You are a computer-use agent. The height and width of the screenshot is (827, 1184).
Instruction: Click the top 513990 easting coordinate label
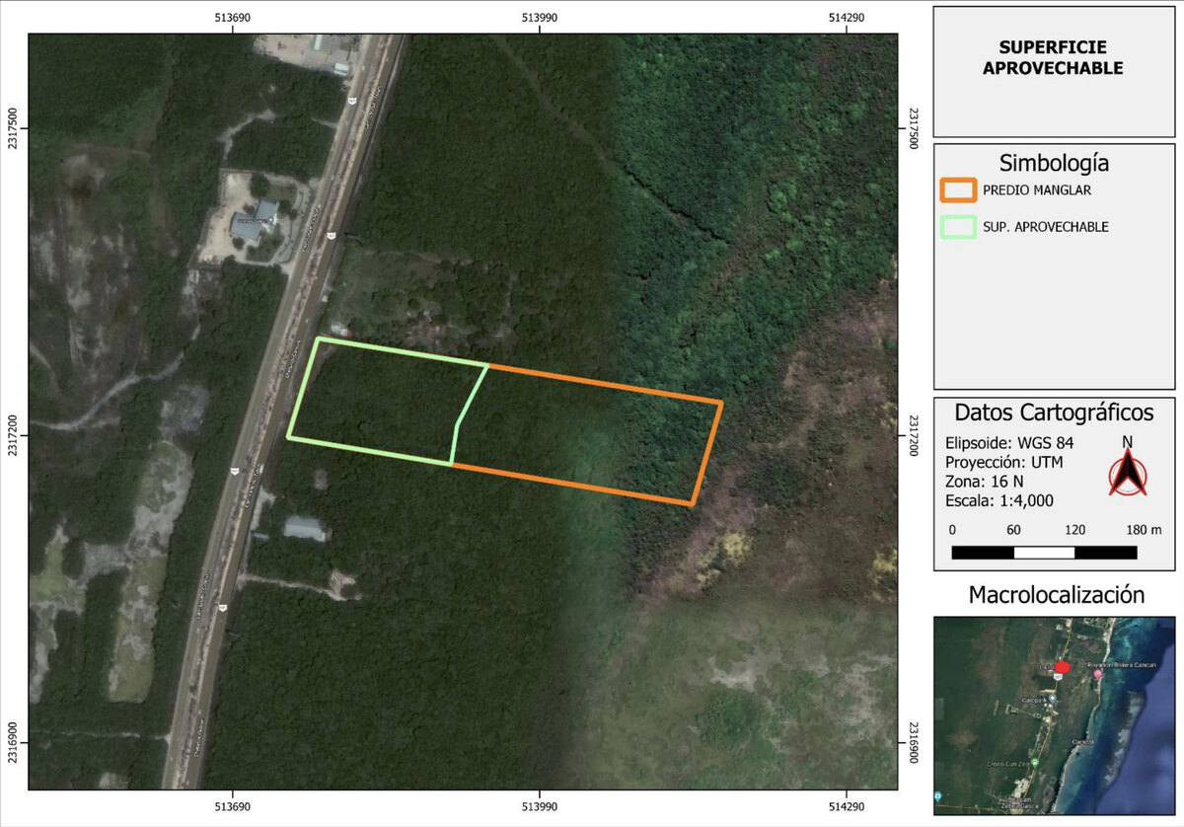tap(539, 18)
